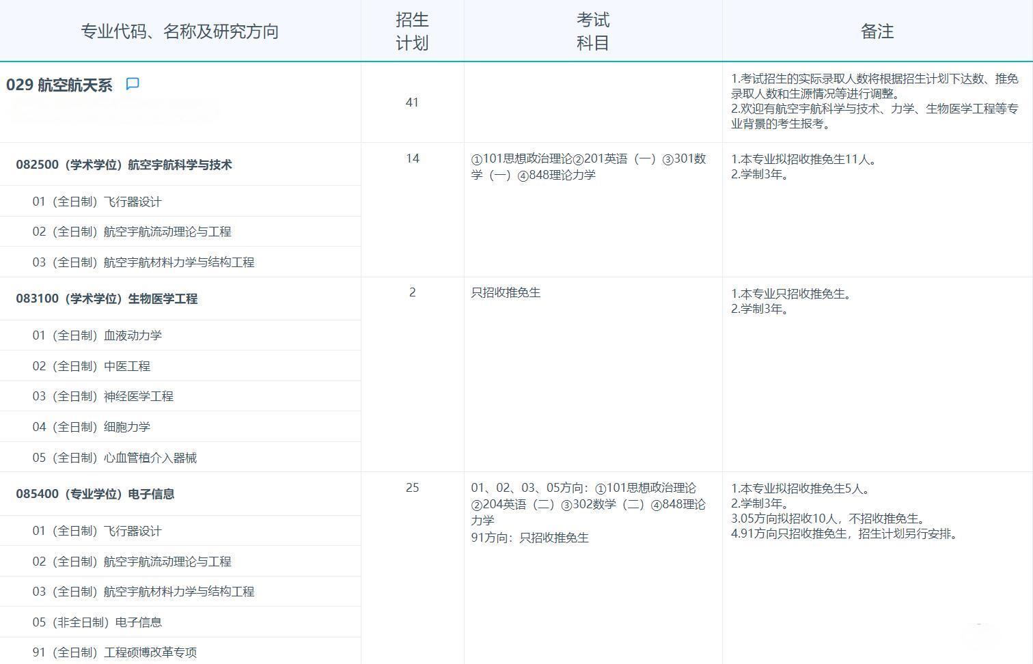Viewport: 1033px width, 664px height.
Task: Click the 只招收推免生 exam subject cell
Action: [x=506, y=292]
